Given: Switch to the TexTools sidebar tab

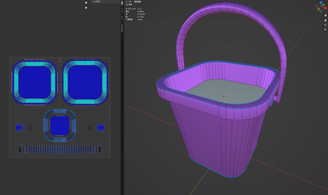Looking at the screenshot, I should tap(122, 27).
